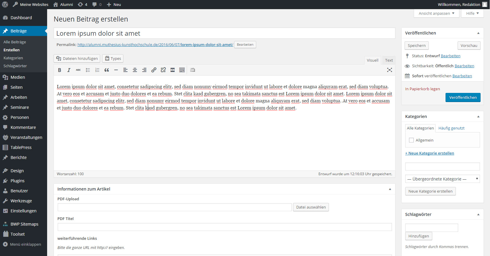
Task: Open Medien in the sidebar menu
Action: 18,77
